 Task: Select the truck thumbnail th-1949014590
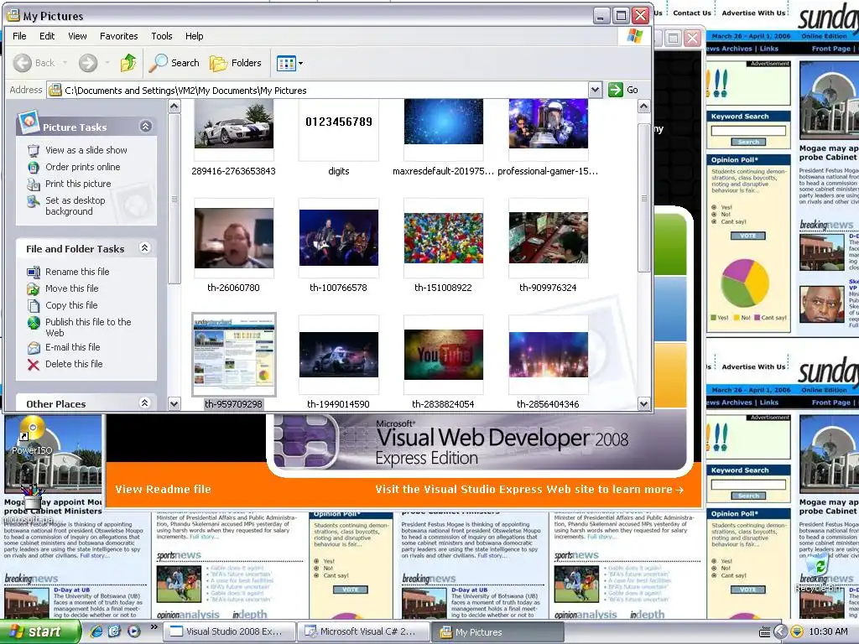pyautogui.click(x=339, y=355)
